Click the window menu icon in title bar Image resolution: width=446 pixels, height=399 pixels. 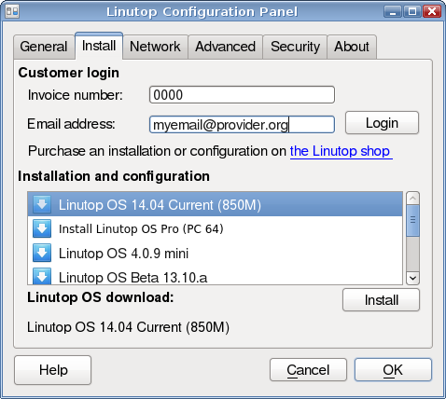click(x=12, y=12)
